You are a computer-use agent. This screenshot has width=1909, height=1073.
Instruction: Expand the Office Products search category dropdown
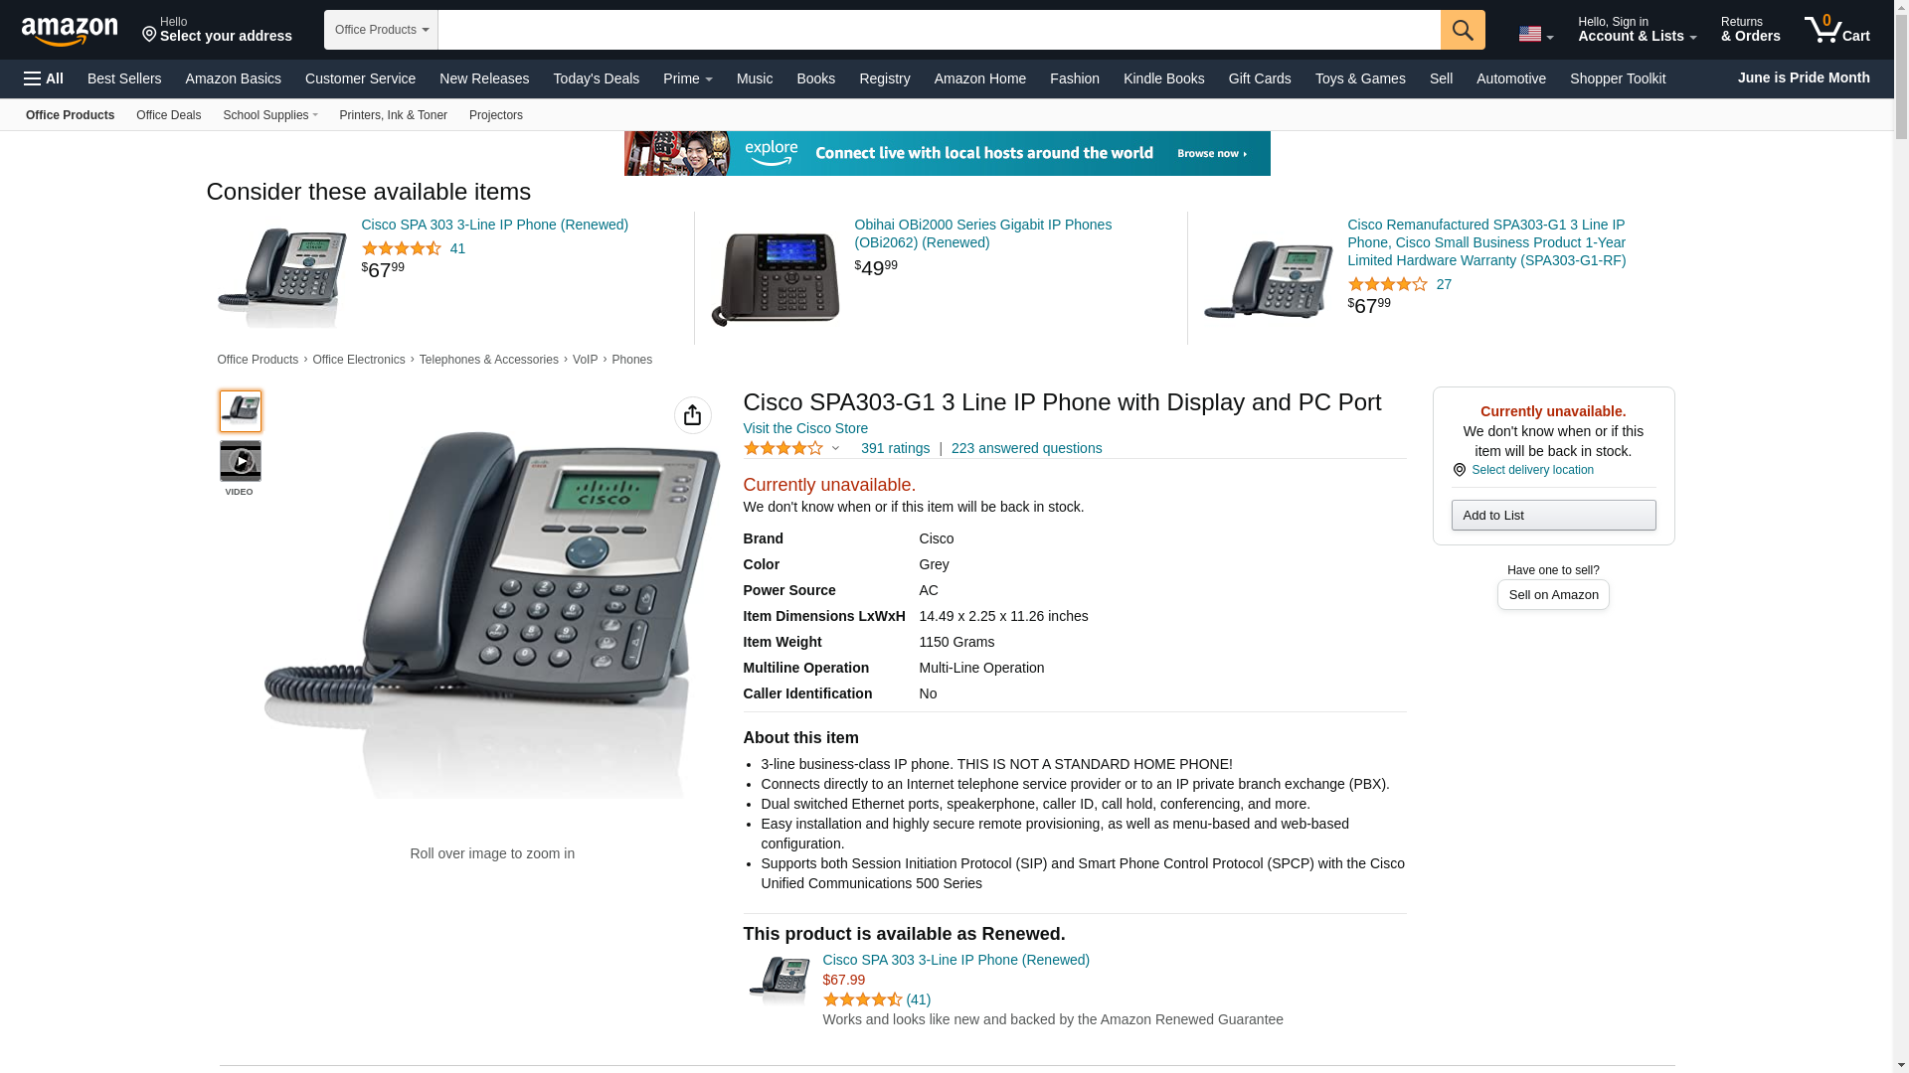[x=381, y=30]
